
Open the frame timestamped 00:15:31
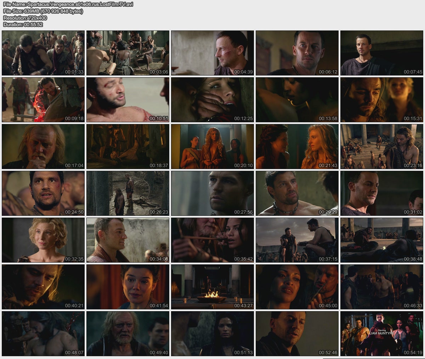[382, 100]
